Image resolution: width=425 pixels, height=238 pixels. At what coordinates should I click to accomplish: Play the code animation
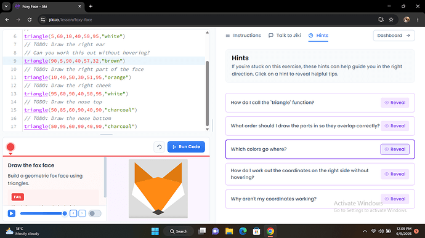[11, 213]
